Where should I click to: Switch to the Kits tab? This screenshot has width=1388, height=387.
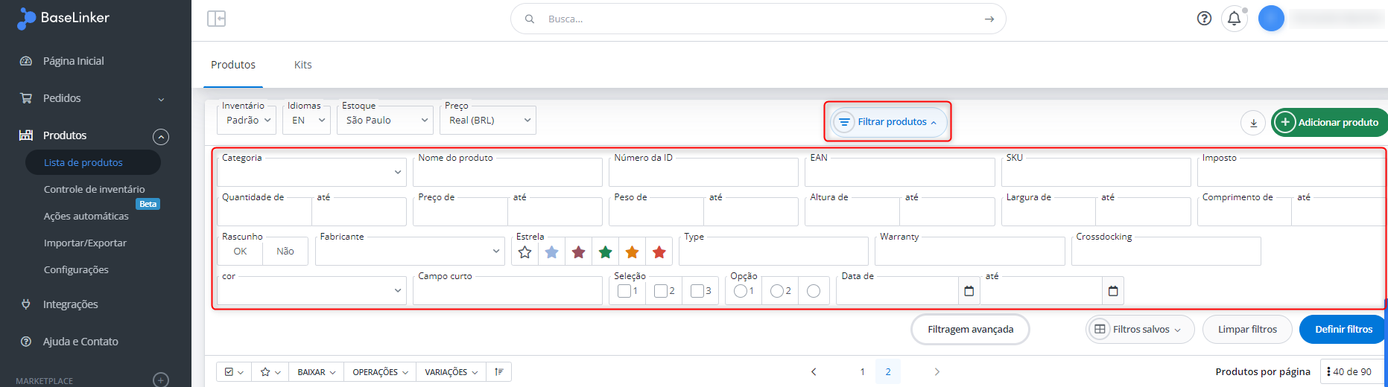pyautogui.click(x=302, y=65)
